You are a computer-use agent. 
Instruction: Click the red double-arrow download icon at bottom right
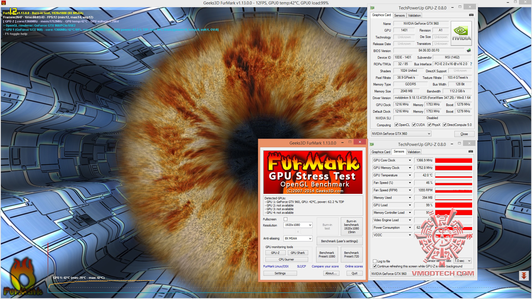[524, 275]
